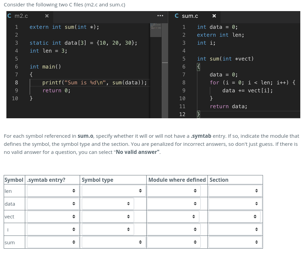Open the Module where defined dropdown for i
This screenshot has width=305, height=254.
coord(174,229)
